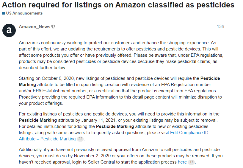Click the topic title about pesticide listings
The height and width of the screenshot is (168, 243).
tap(118, 5)
